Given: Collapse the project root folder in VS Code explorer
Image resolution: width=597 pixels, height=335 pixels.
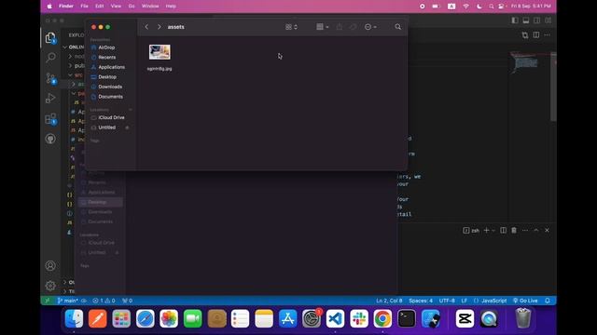Looking at the screenshot, I should tap(65, 47).
